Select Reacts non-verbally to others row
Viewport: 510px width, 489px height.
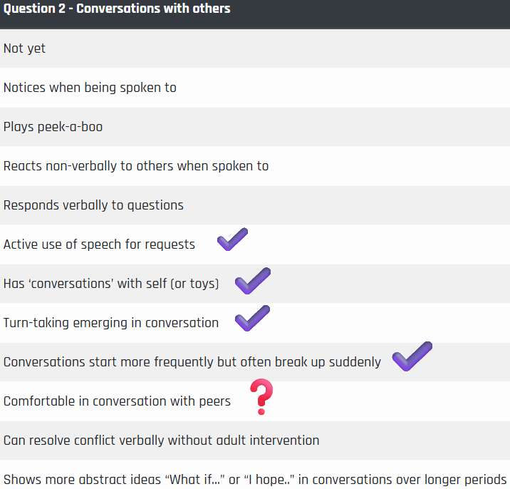[255, 166]
